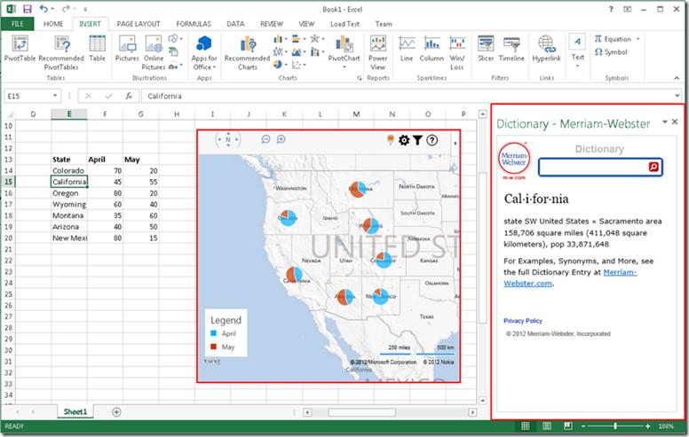Insert Column sparkline

[x=432, y=48]
